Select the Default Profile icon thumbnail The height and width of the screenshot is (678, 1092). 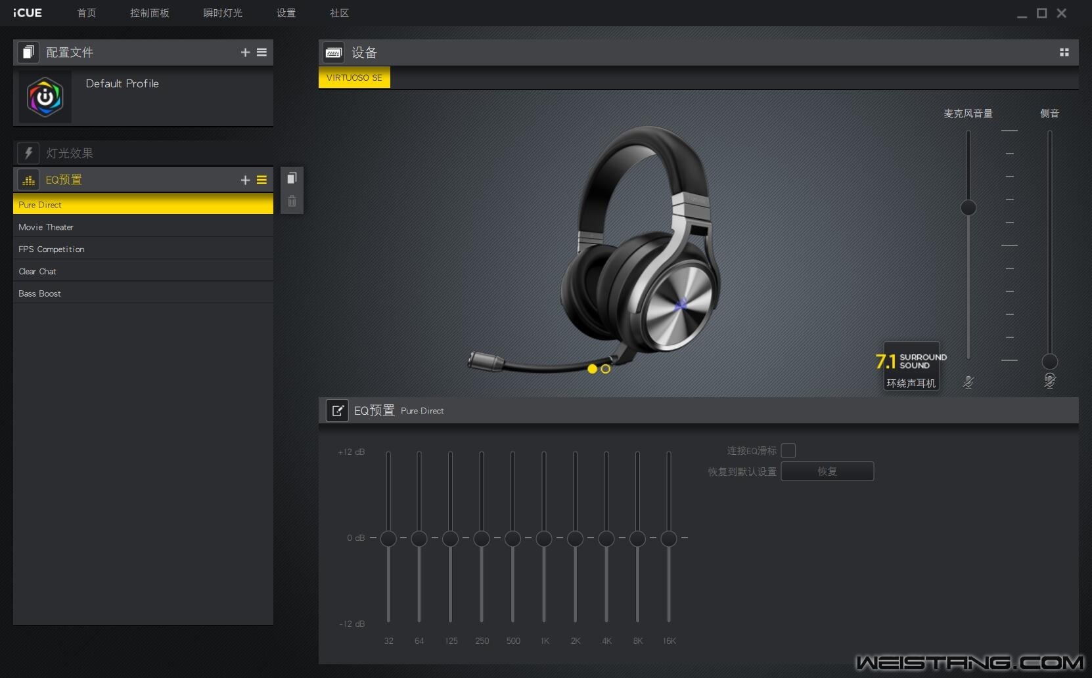[x=45, y=97]
